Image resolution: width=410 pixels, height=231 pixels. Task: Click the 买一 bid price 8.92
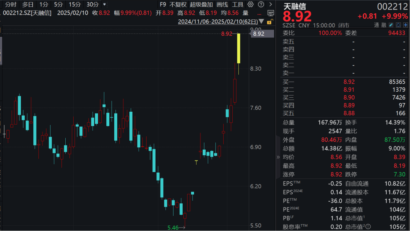pyautogui.click(x=349, y=82)
